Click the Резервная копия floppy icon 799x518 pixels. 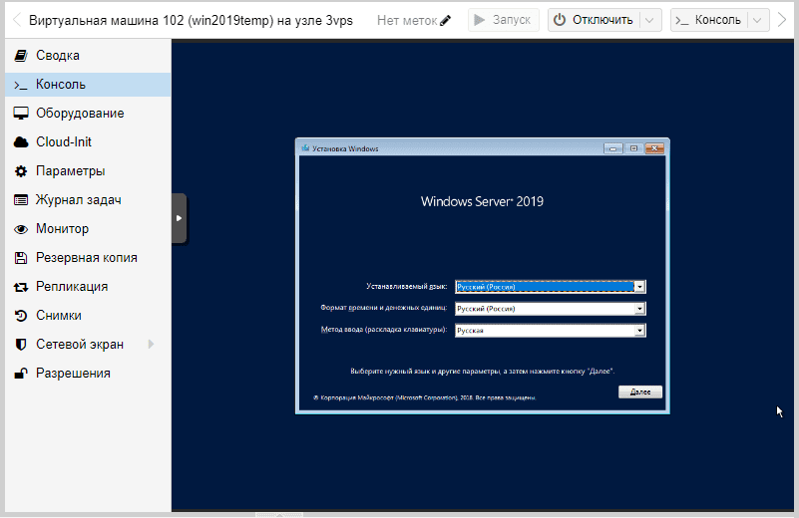21,258
